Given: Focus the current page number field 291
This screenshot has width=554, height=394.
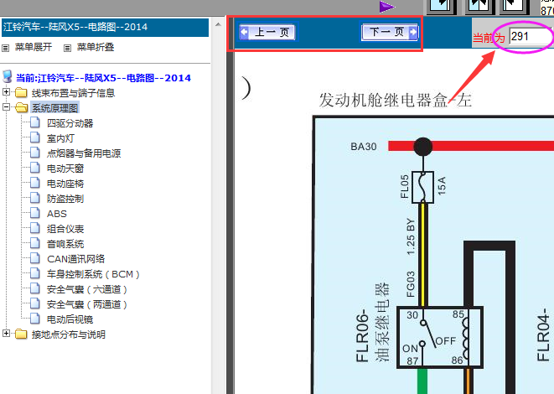Looking at the screenshot, I should [x=531, y=36].
